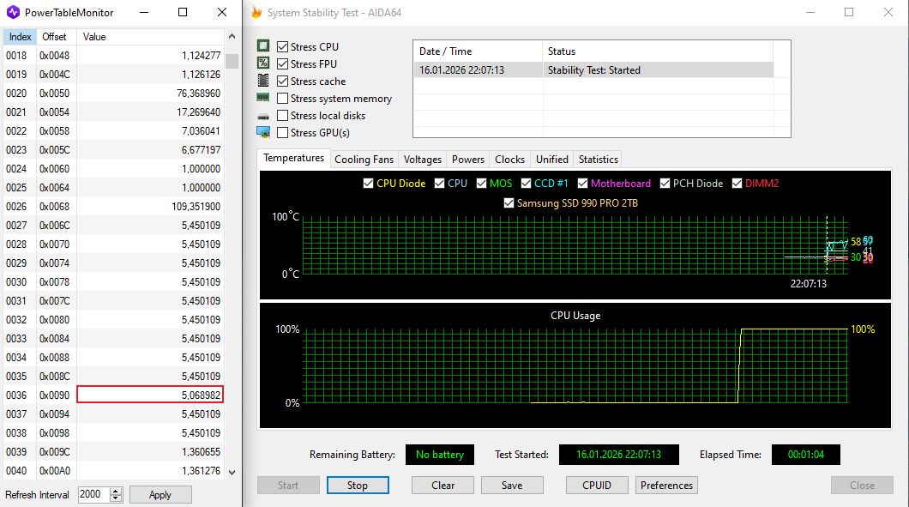Switch to the Unified tab
Image resolution: width=909 pixels, height=507 pixels.
pos(552,160)
